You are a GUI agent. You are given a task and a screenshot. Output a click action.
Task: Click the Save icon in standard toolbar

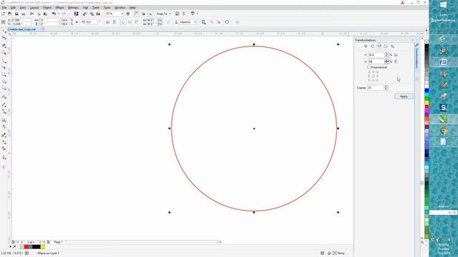[x=16, y=14]
